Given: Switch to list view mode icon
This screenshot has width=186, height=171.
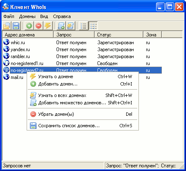Looking at the screenshot, I should click(84, 26).
